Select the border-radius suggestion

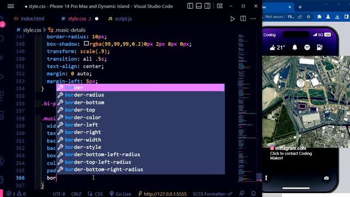(x=140, y=95)
